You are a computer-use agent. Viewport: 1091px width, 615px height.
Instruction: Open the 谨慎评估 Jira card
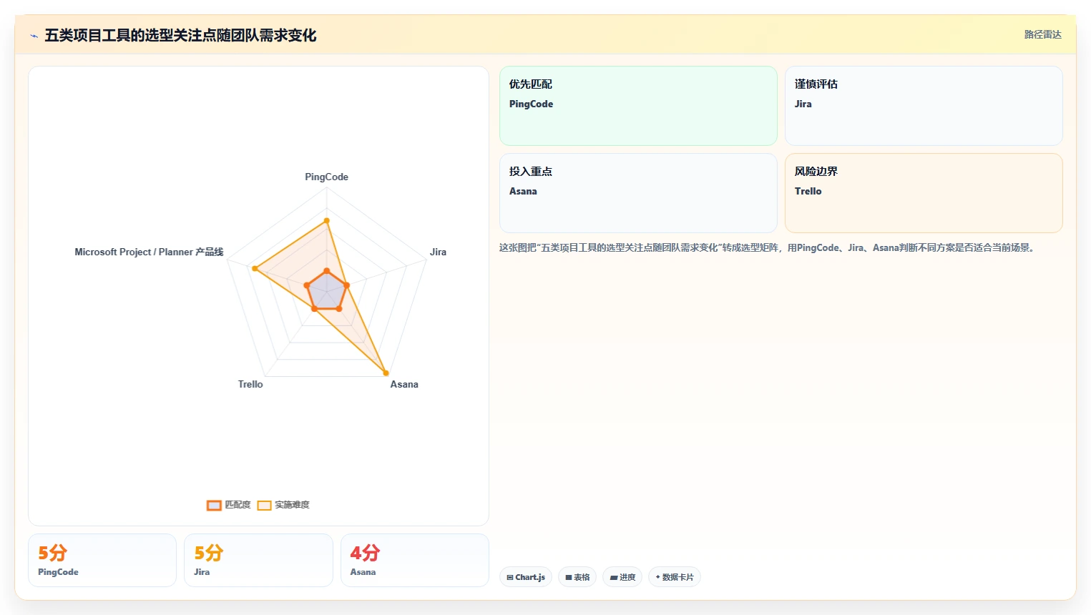point(924,106)
